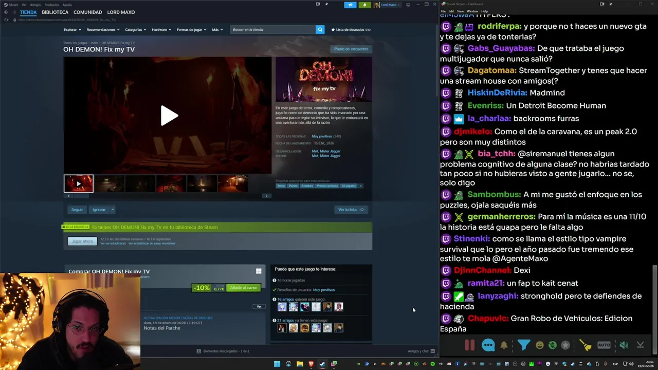Play the OH DEMON! trailer video
658x370 pixels.
169,116
